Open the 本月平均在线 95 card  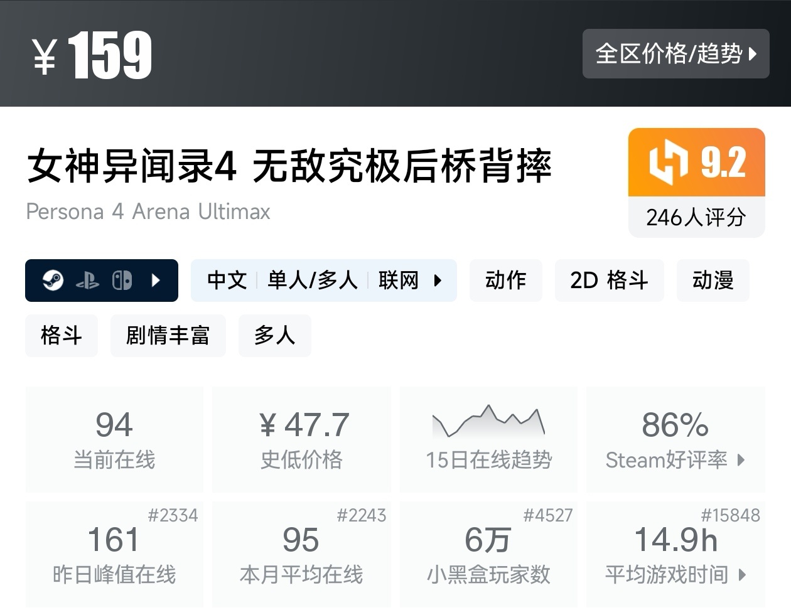[301, 554]
